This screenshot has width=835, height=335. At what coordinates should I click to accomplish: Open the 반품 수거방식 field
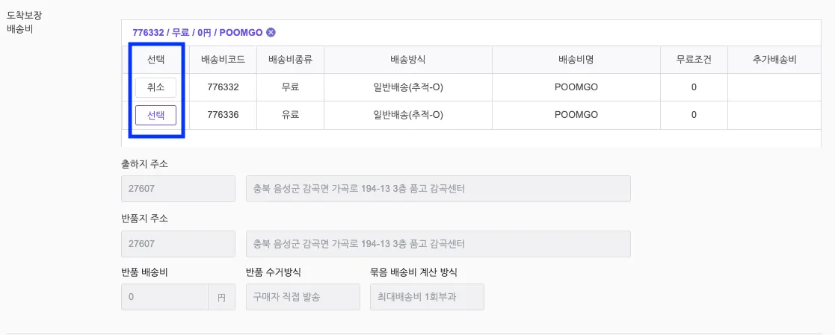coord(303,297)
